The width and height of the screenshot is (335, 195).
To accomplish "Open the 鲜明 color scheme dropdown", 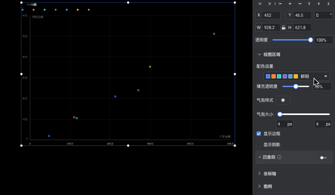I will (x=296, y=76).
